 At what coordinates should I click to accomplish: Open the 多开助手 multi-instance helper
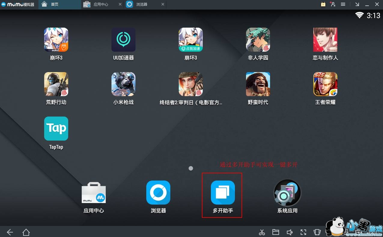[x=223, y=193]
